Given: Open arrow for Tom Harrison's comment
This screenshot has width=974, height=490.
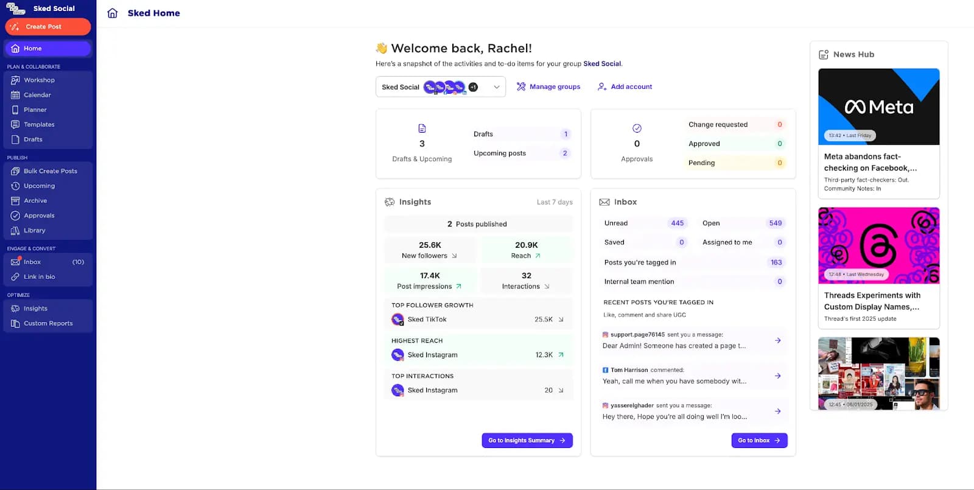Looking at the screenshot, I should pyautogui.click(x=777, y=376).
